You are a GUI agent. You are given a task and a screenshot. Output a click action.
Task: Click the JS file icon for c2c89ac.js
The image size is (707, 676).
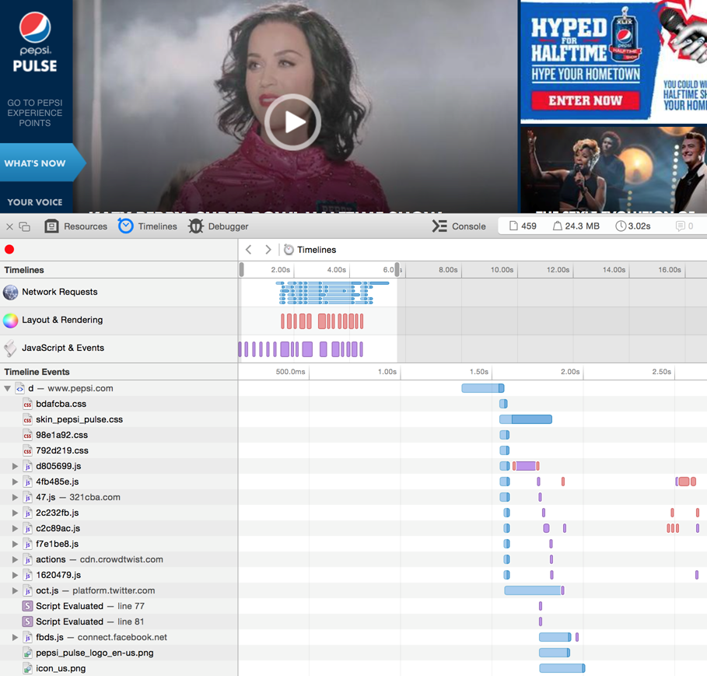click(x=27, y=528)
